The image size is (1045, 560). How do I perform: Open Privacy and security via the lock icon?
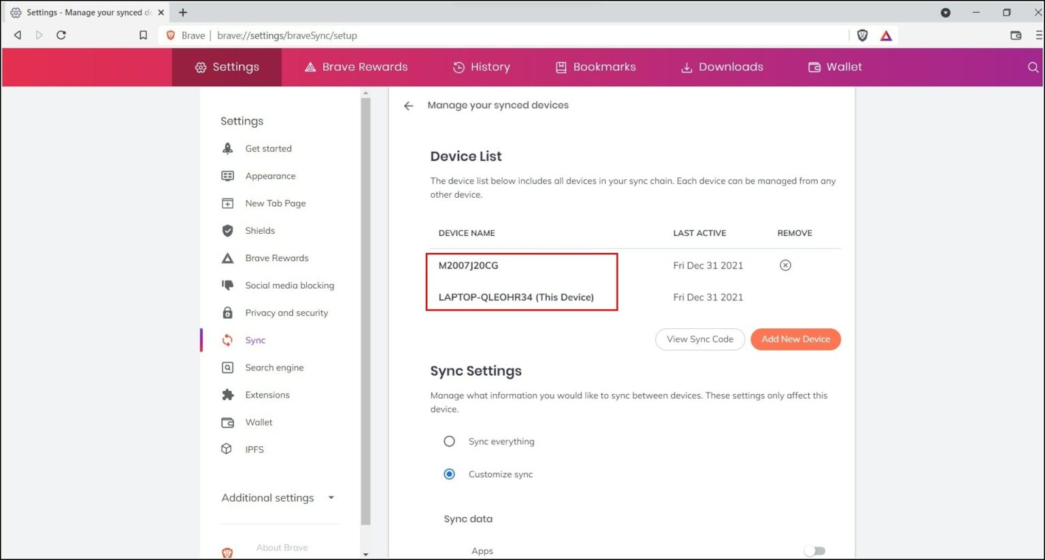point(227,313)
